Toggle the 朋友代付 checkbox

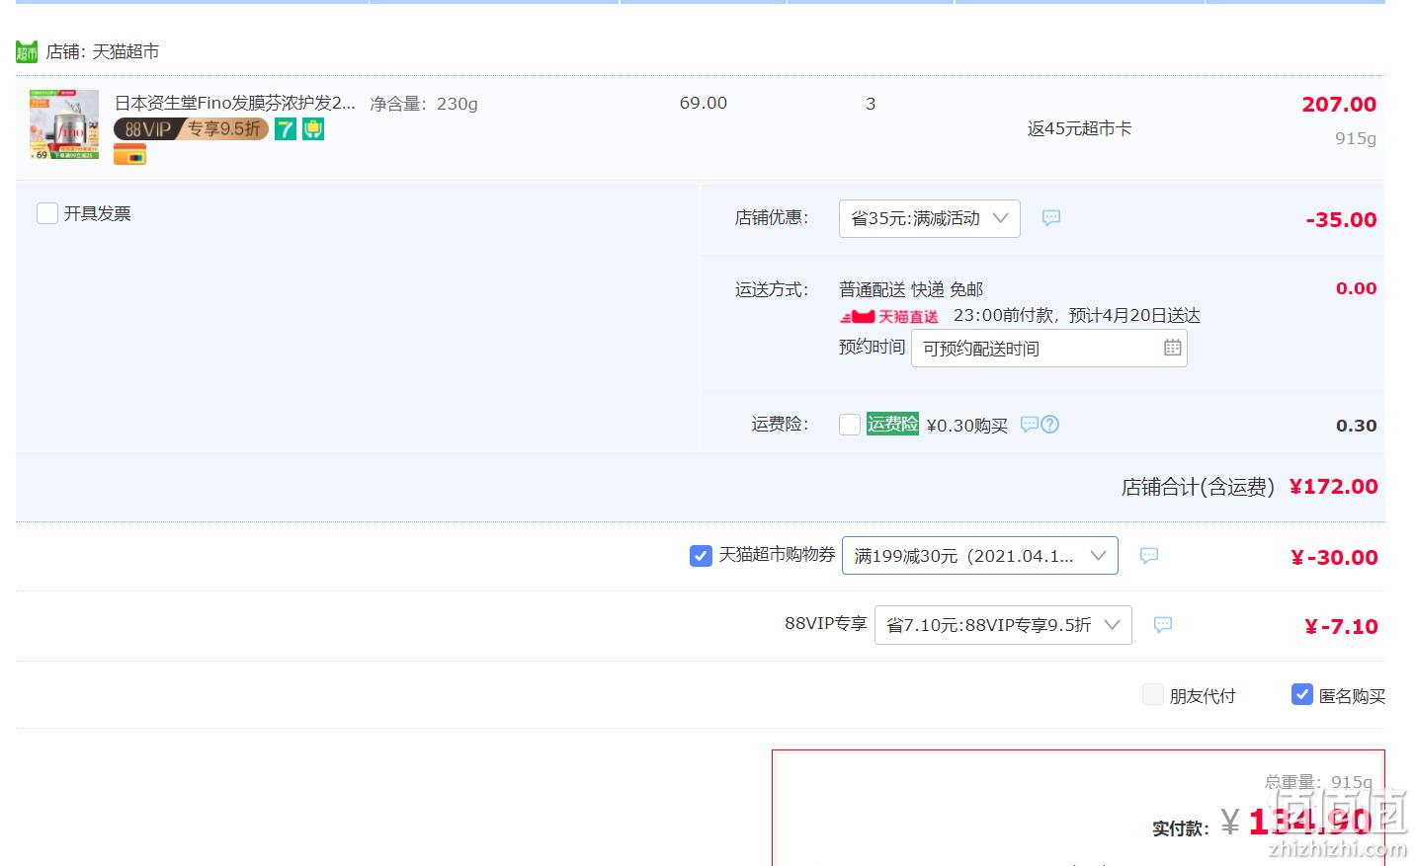[1152, 694]
